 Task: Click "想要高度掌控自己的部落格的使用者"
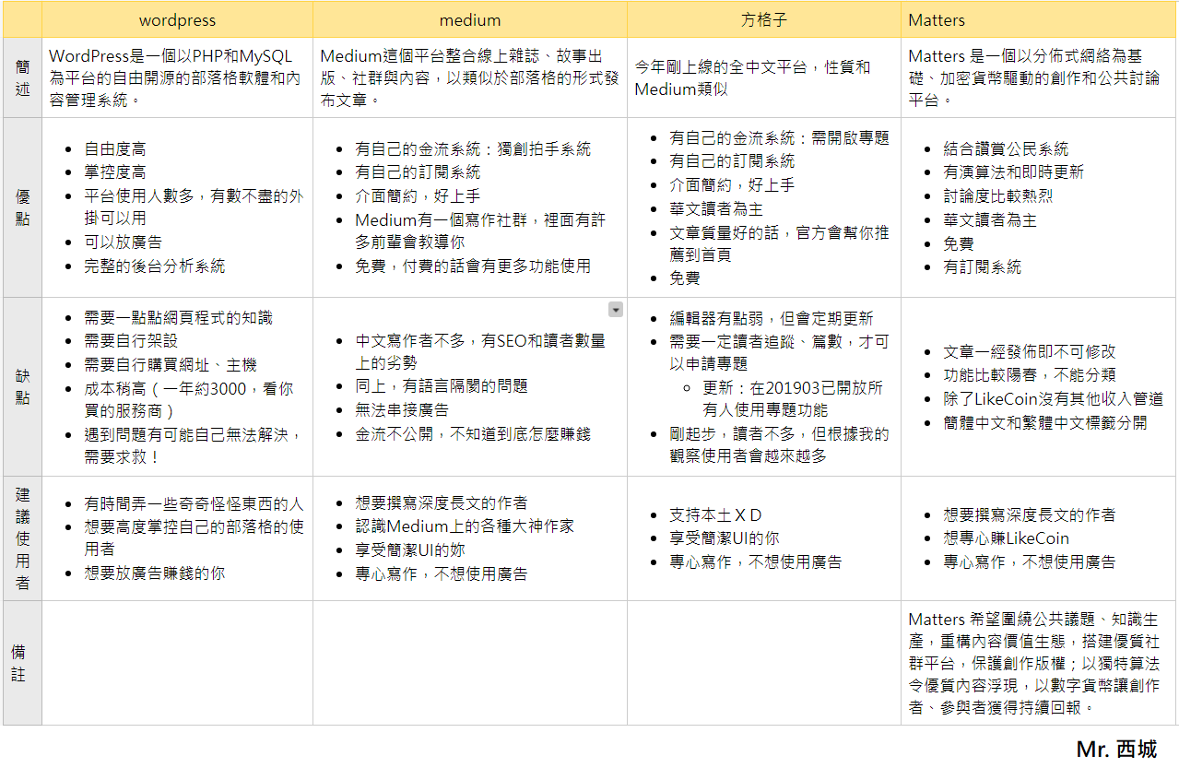(x=194, y=538)
